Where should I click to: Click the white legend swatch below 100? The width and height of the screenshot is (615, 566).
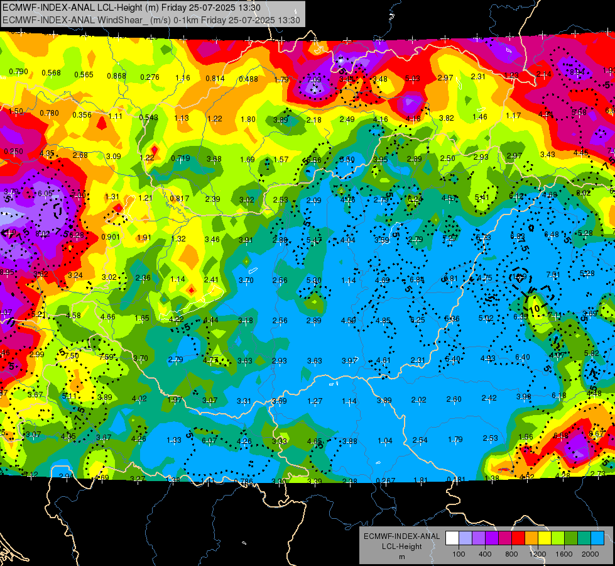452,538
